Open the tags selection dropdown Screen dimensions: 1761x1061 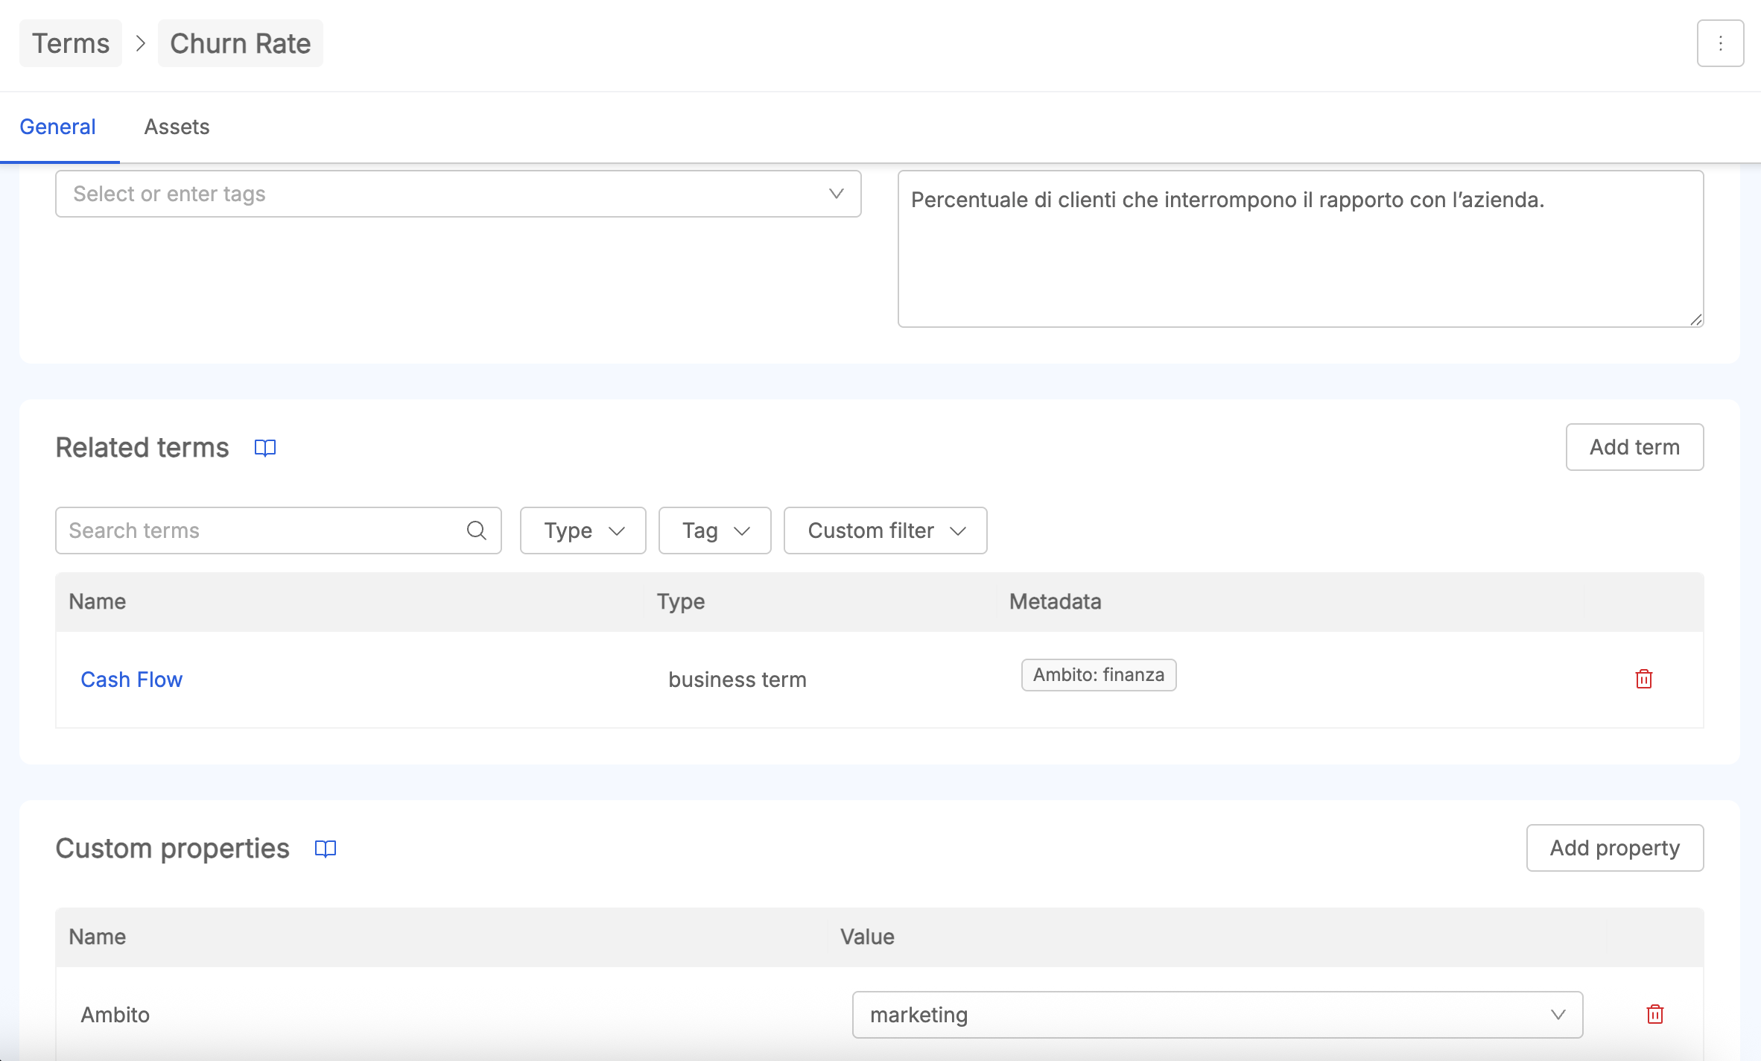coord(458,194)
